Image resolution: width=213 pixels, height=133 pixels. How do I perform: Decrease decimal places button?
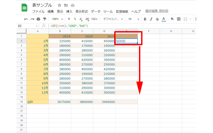pos(81,19)
